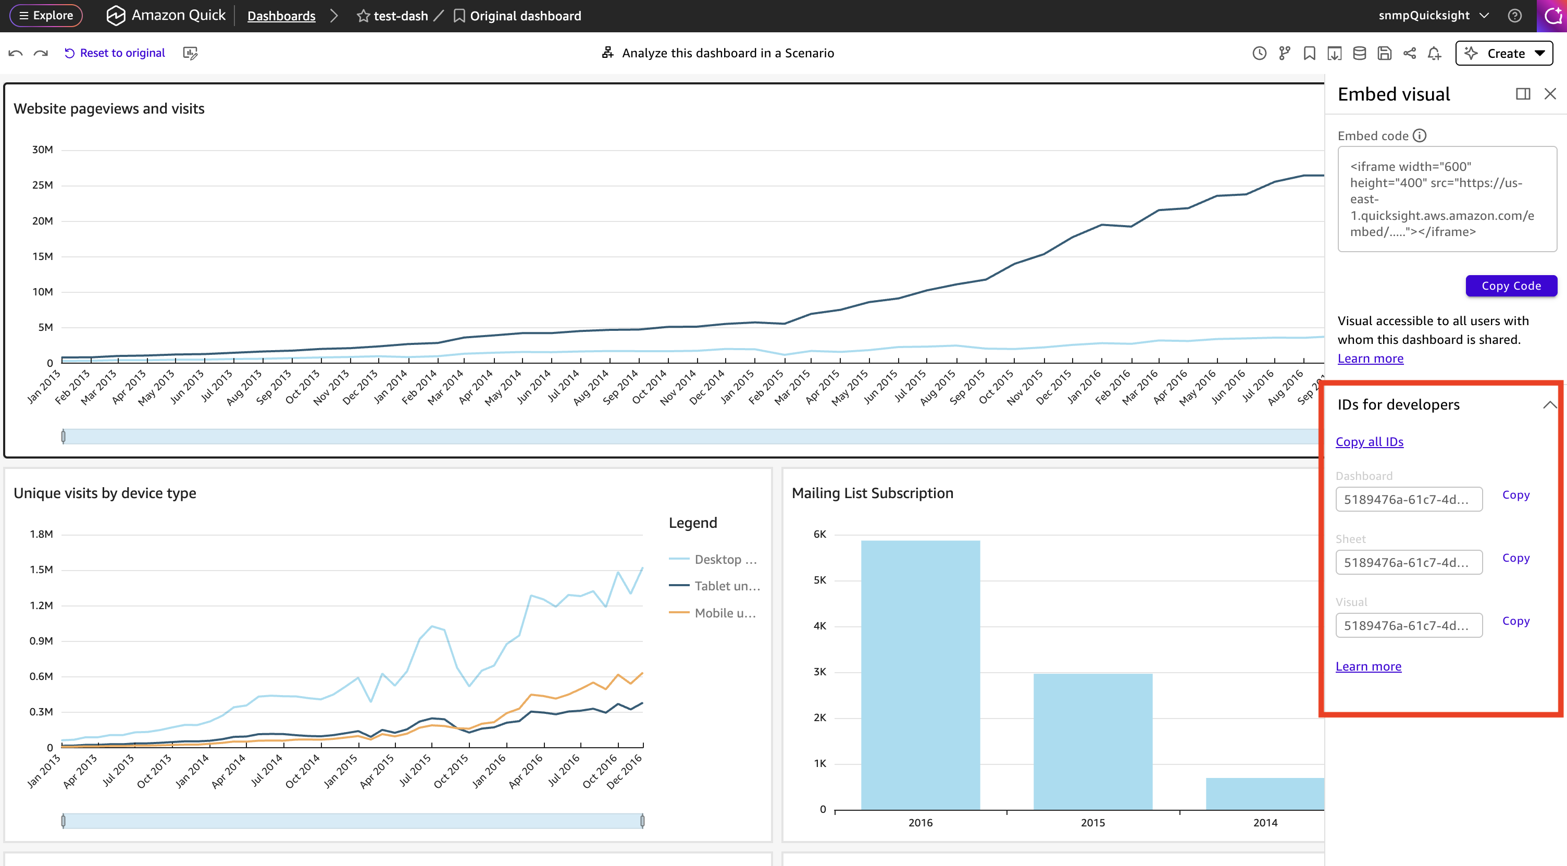
Task: Open the schedule clock icon in toolbar
Action: click(1259, 54)
